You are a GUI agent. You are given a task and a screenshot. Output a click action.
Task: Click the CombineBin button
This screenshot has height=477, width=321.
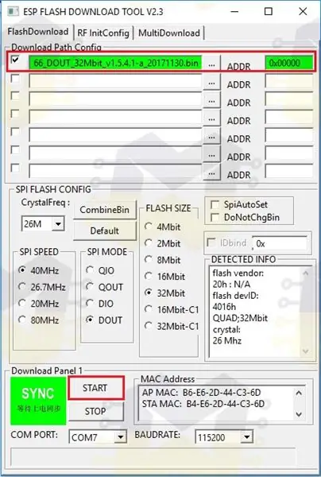[105, 210]
